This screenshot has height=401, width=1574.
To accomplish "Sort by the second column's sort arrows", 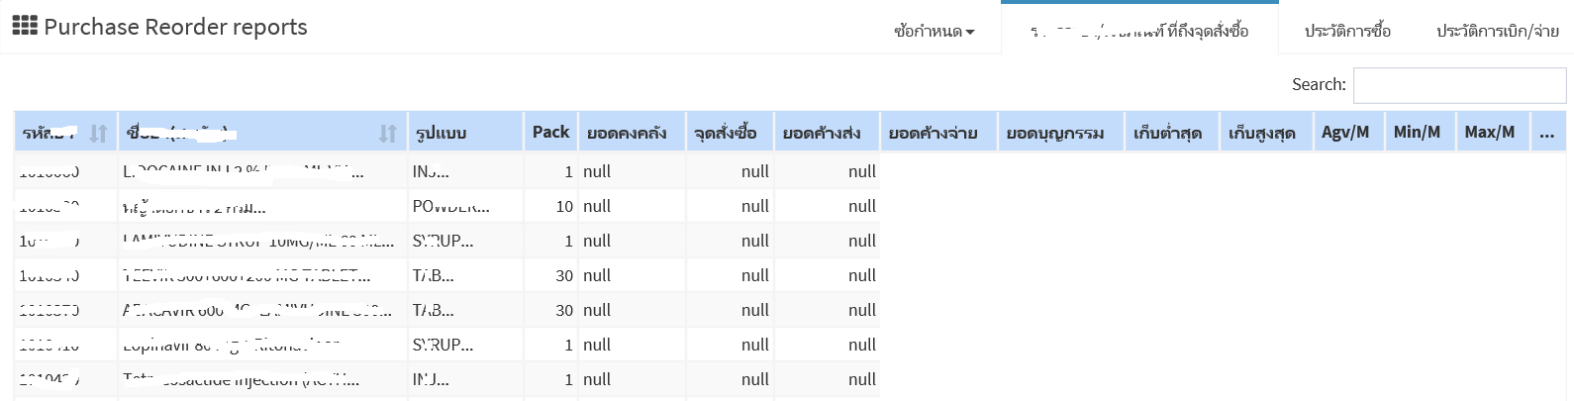I will (388, 133).
